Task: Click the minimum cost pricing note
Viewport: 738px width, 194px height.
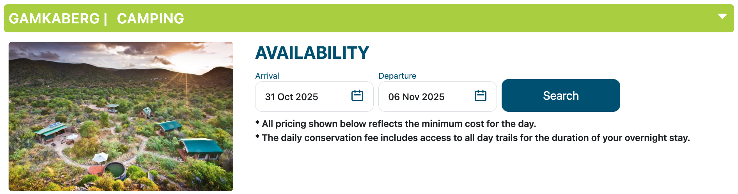Action: [396, 124]
